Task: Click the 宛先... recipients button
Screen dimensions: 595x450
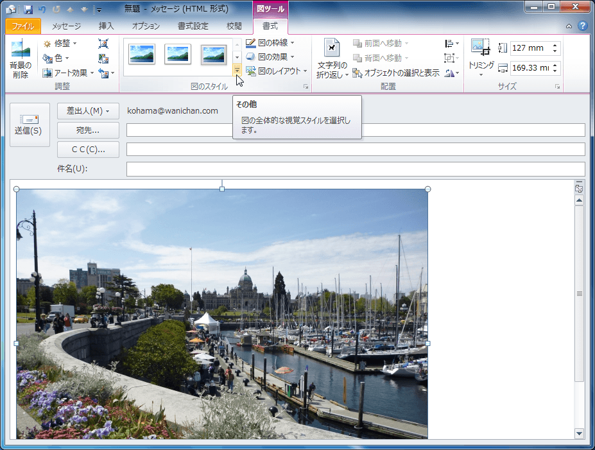Action: click(x=88, y=130)
